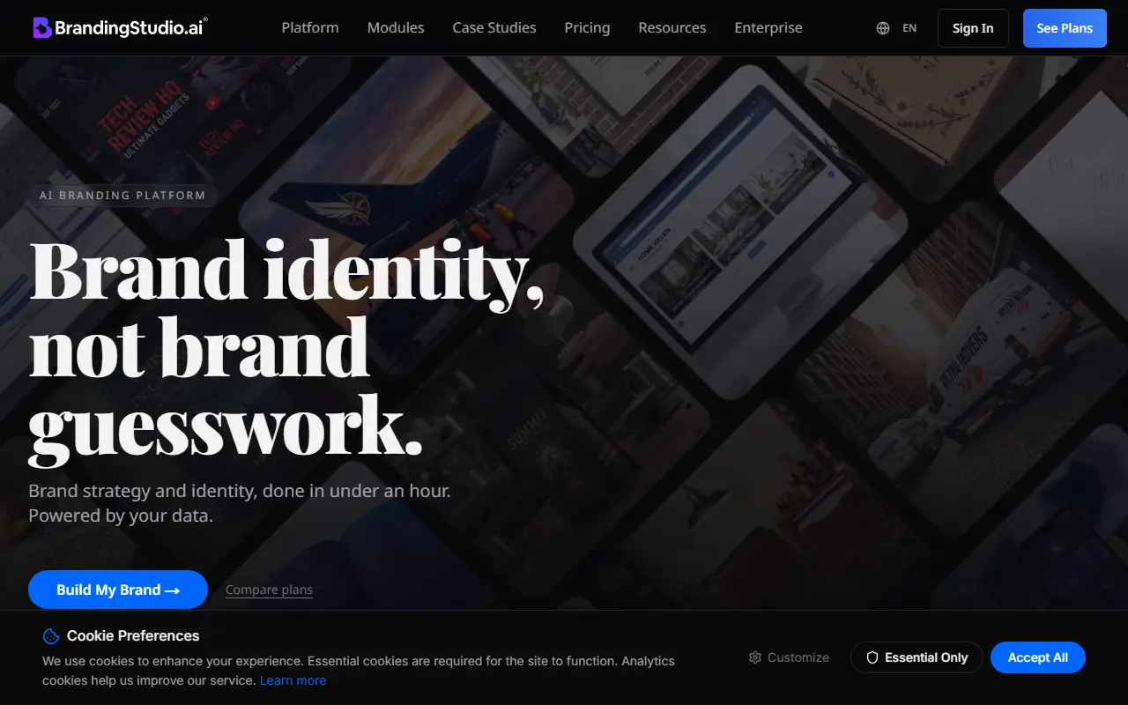Click the globe language icon
The width and height of the screenshot is (1128, 705).
tap(883, 28)
